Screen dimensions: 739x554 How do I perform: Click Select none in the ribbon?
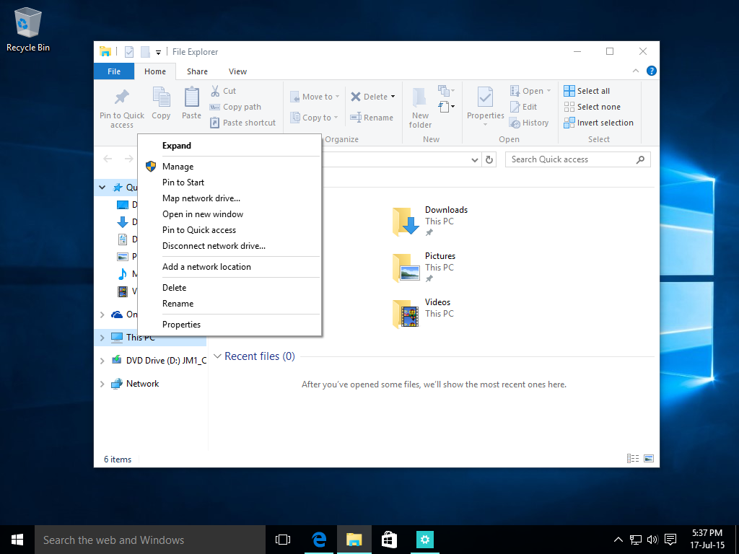point(592,107)
